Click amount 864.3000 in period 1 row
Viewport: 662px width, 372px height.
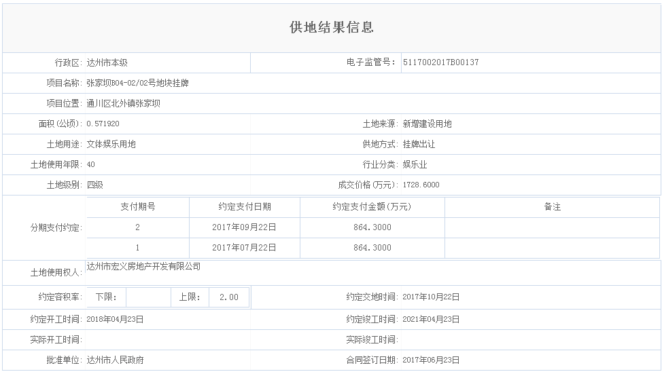[x=372, y=248]
